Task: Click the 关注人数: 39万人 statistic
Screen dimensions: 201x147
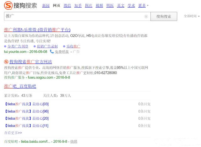Action: click(x=57, y=96)
